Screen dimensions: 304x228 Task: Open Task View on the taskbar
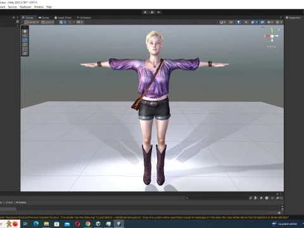tap(25, 224)
